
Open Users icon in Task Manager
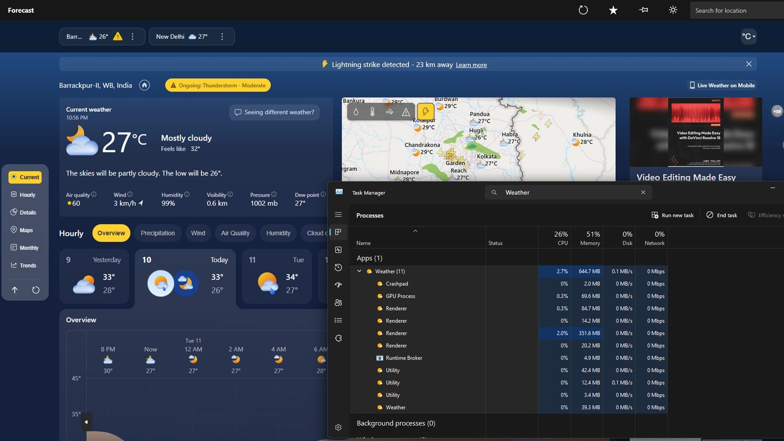[x=338, y=303]
